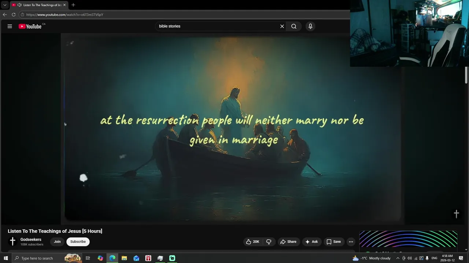Close the YouTube browser tab

(x=64, y=5)
